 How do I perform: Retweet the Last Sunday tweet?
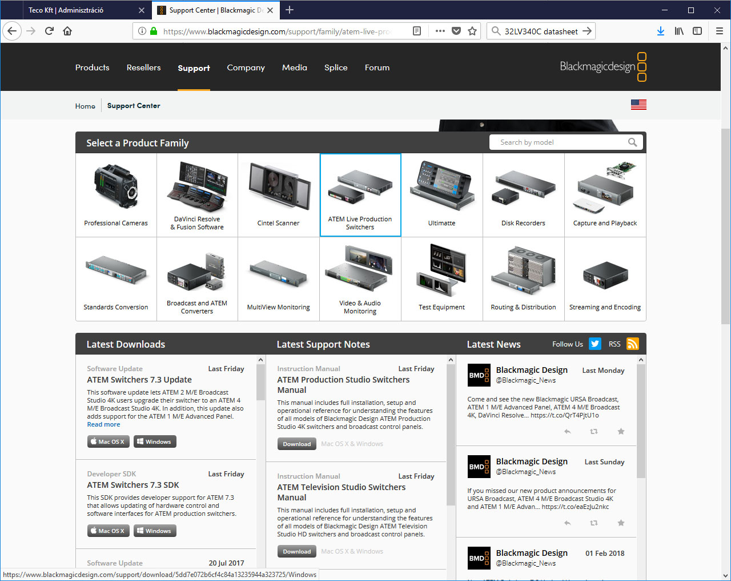click(594, 523)
